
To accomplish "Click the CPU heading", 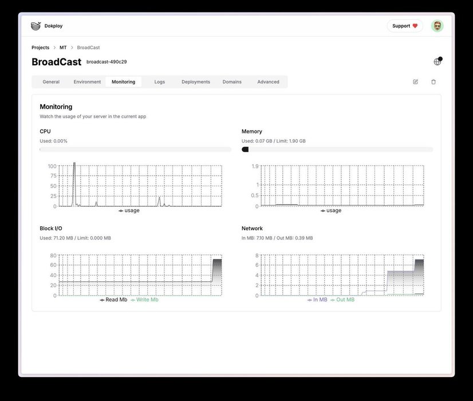I will pyautogui.click(x=45, y=132).
